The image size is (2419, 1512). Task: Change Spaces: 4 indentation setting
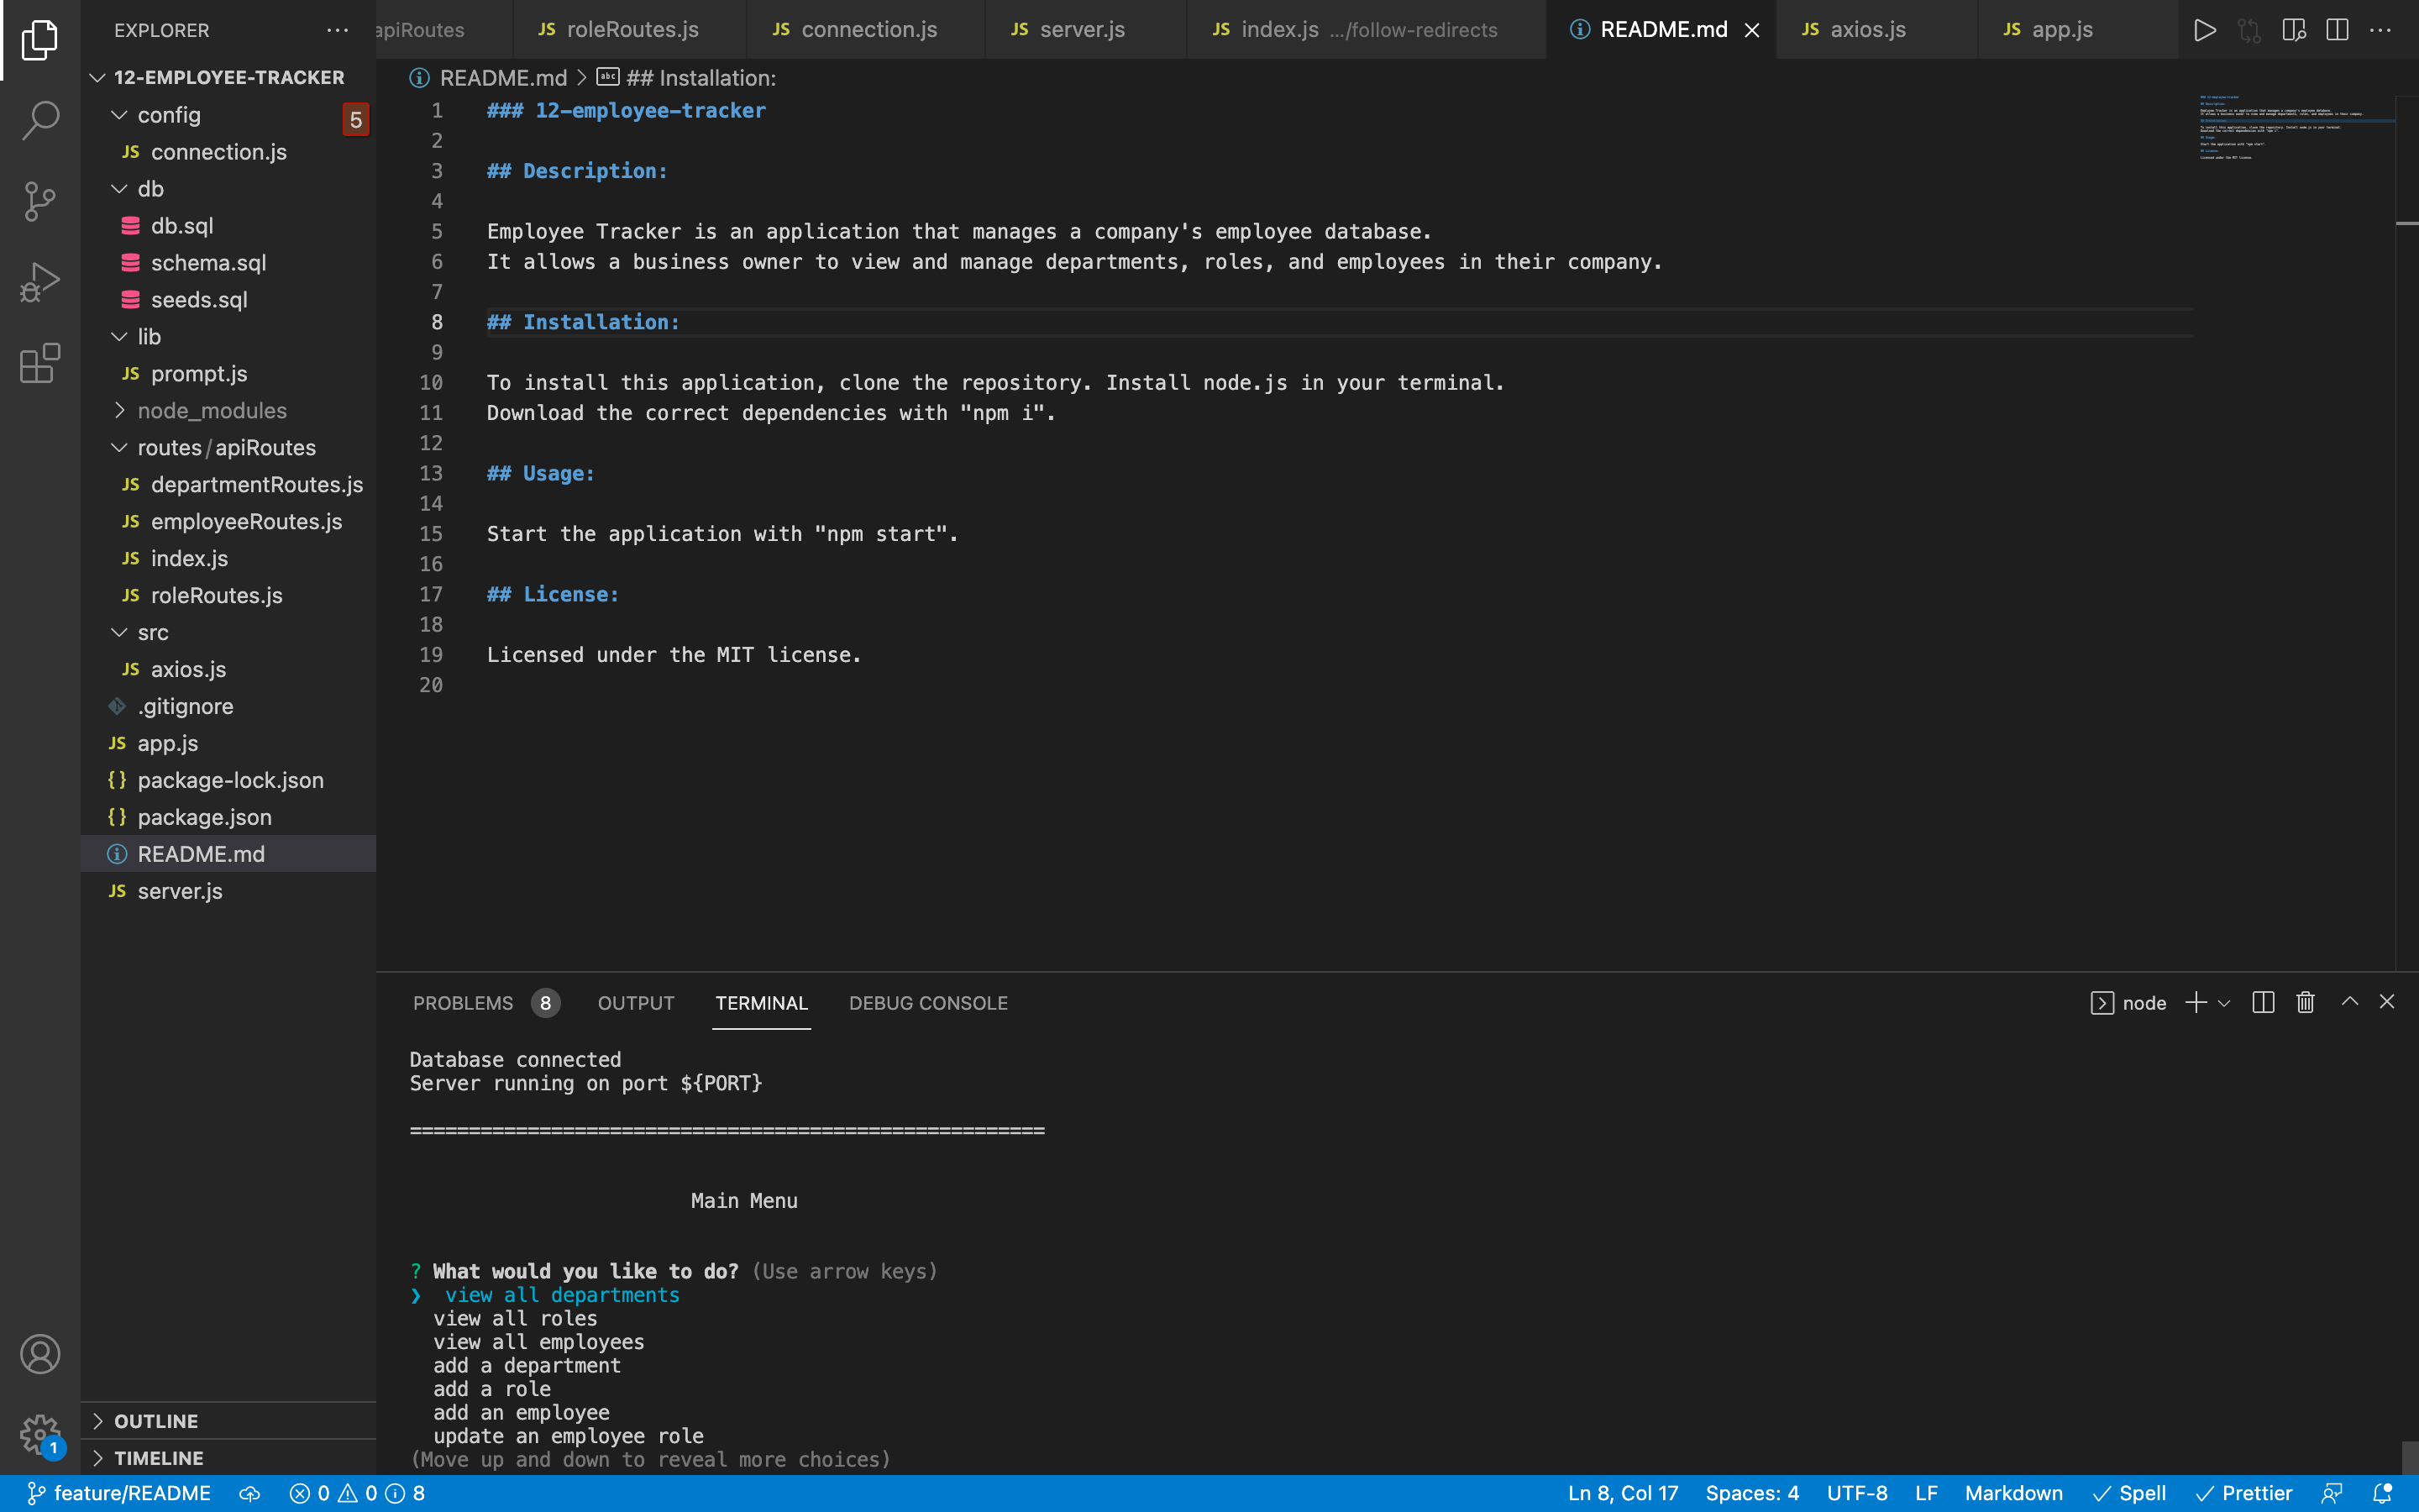pyautogui.click(x=1751, y=1493)
